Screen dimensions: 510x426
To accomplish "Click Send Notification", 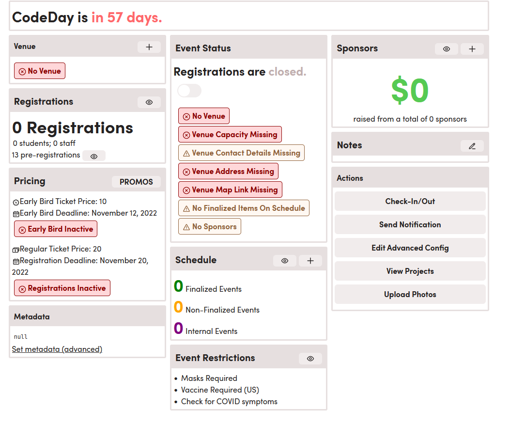I will (410, 224).
